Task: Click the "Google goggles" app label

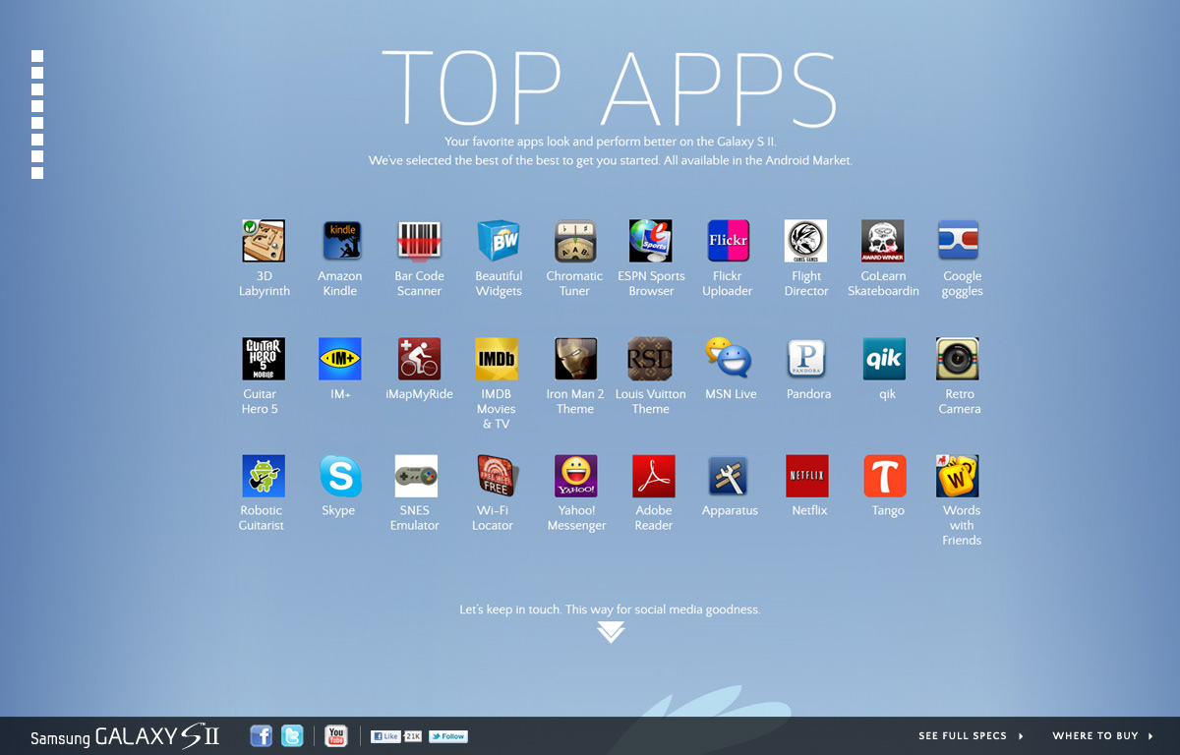Action: coord(963,283)
